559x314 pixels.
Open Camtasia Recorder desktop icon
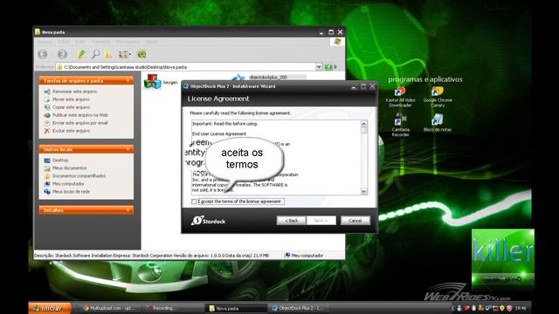pyautogui.click(x=400, y=125)
